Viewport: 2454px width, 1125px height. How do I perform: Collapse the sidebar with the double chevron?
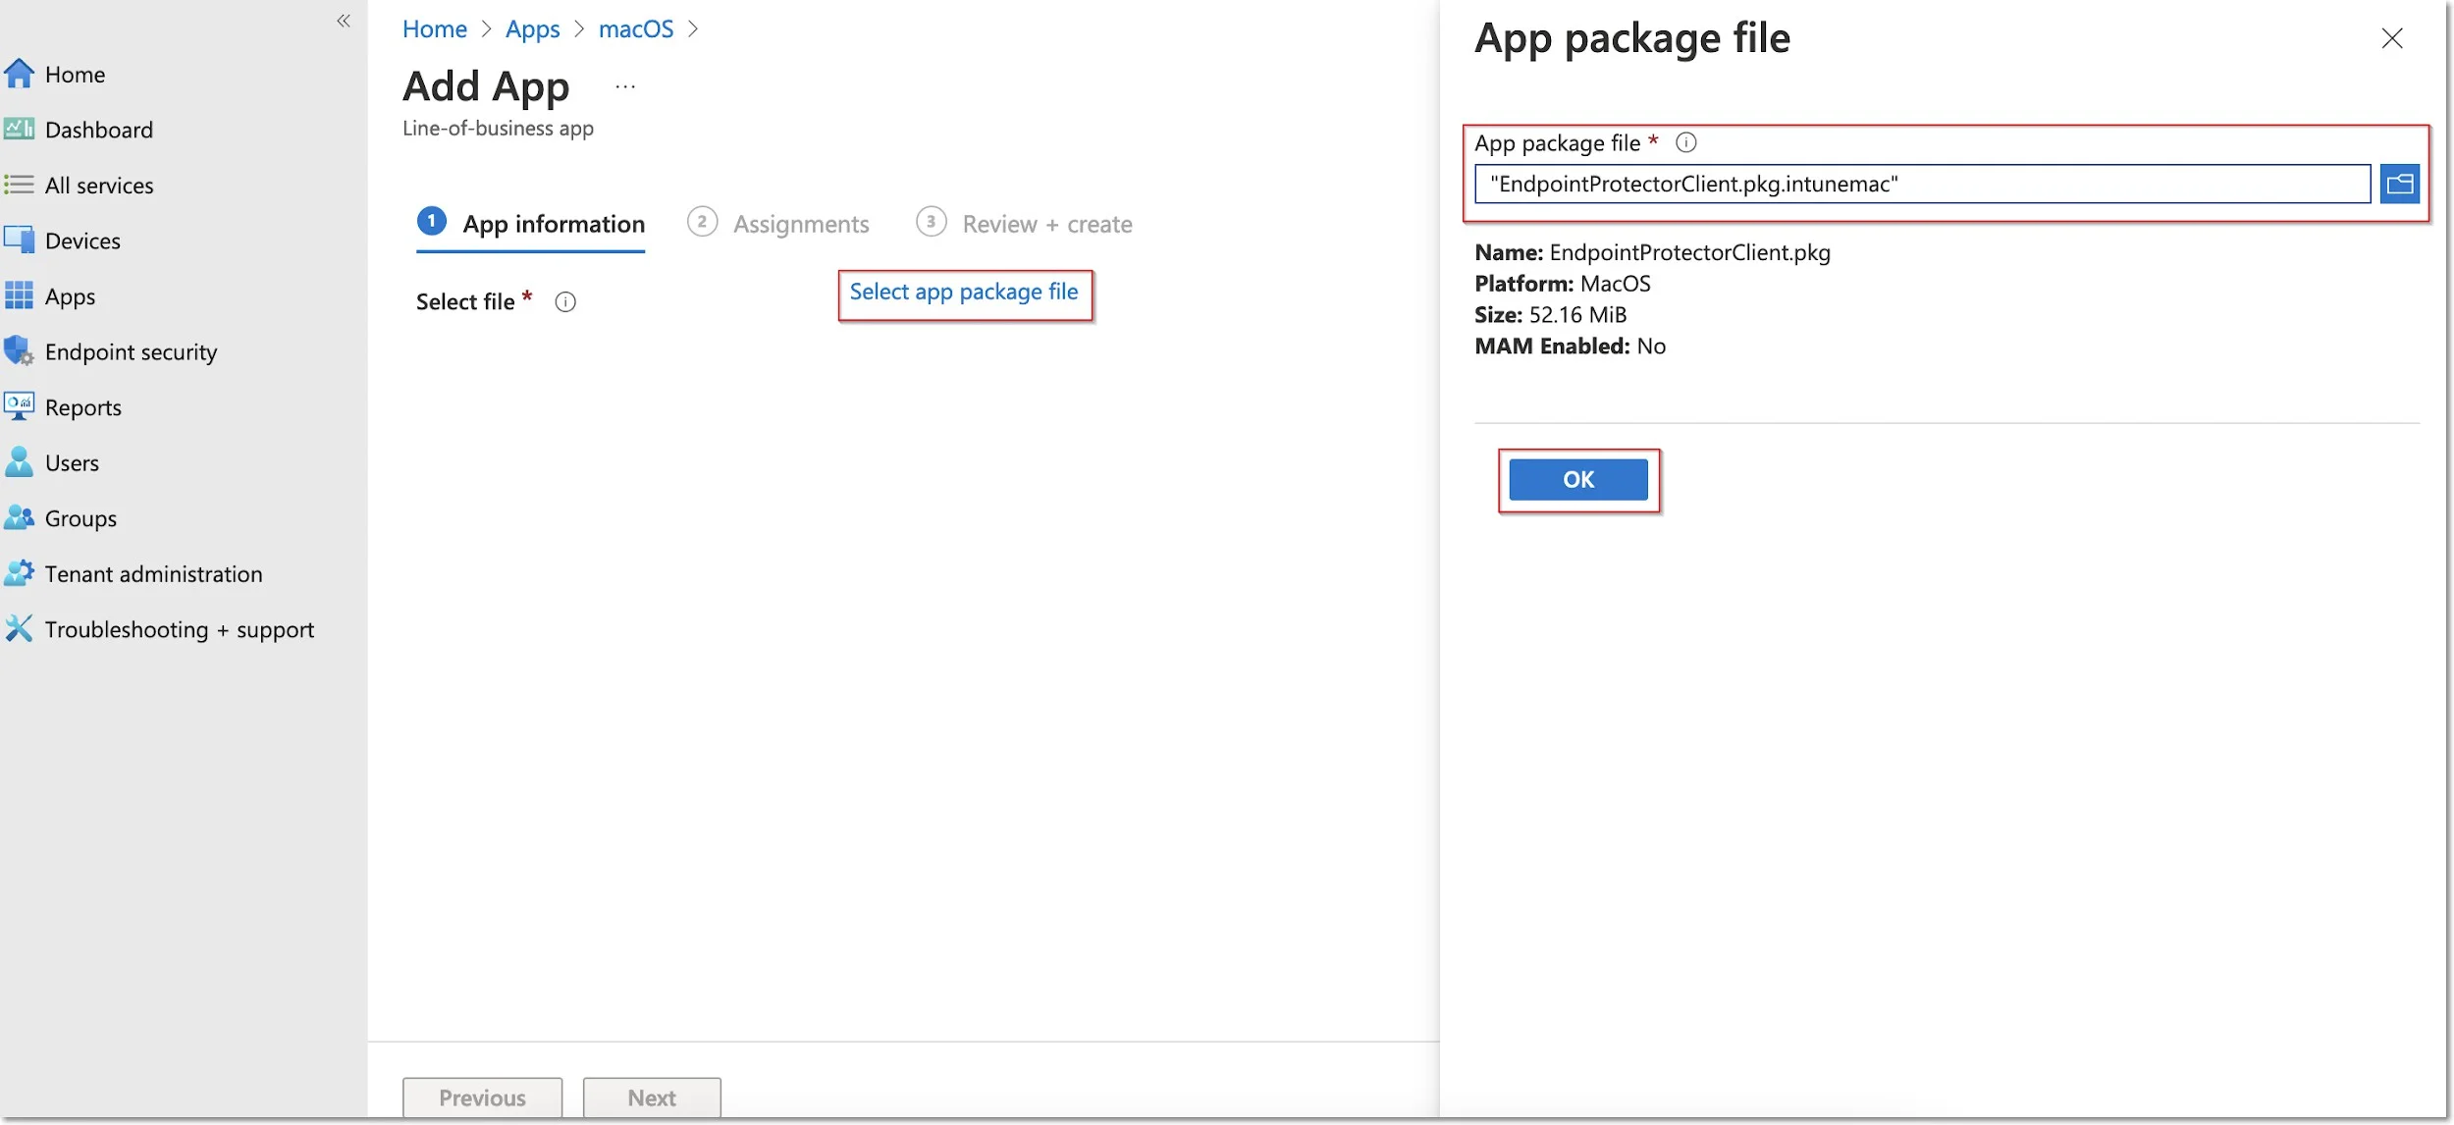point(344,21)
